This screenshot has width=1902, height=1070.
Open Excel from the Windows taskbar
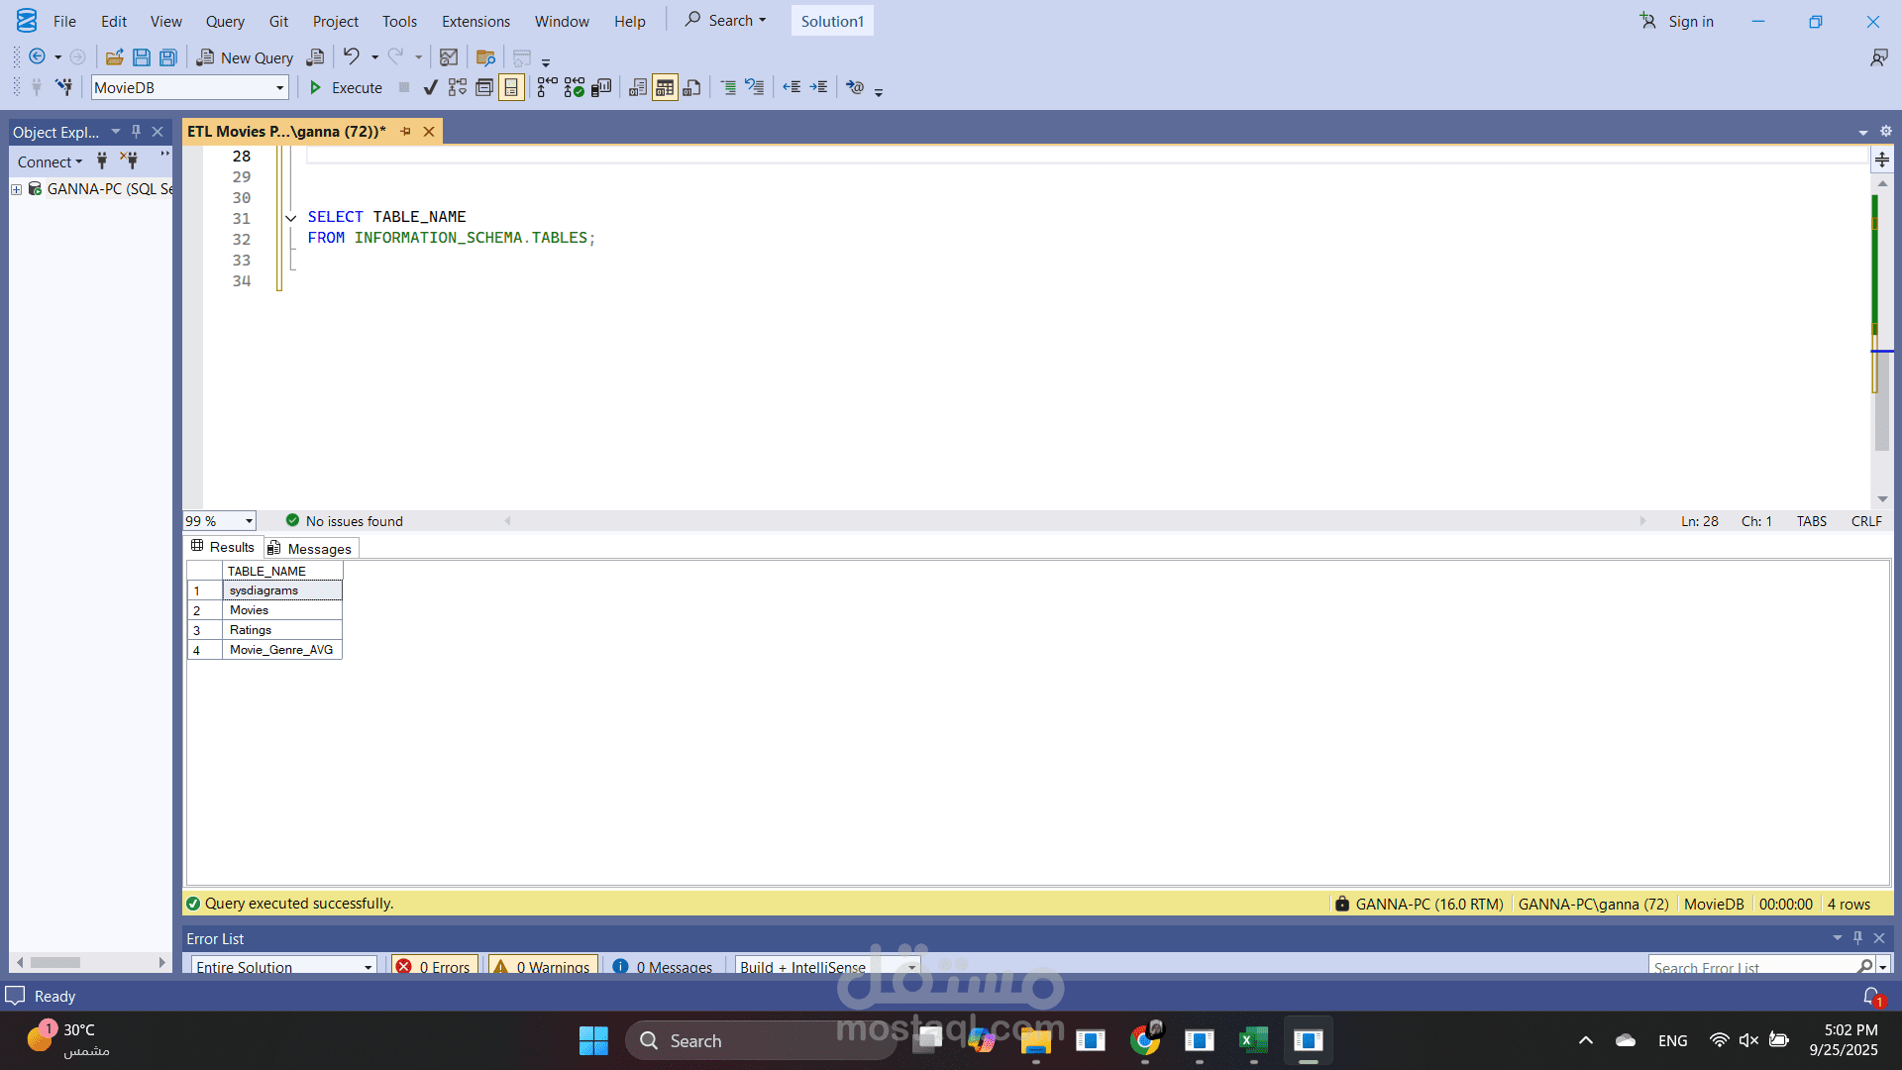click(x=1253, y=1040)
